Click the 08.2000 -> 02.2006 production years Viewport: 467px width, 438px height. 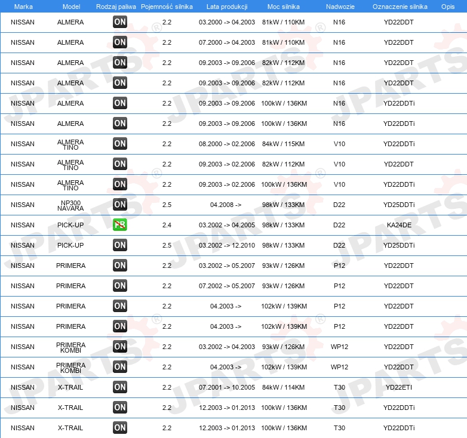point(227,144)
